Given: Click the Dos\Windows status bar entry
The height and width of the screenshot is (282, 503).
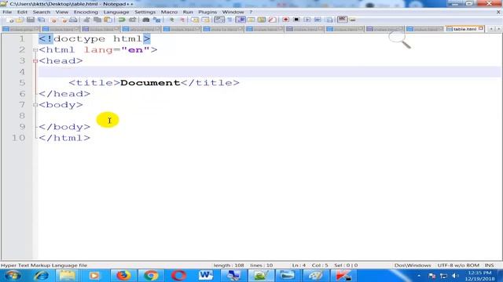Looking at the screenshot, I should pyautogui.click(x=413, y=266).
